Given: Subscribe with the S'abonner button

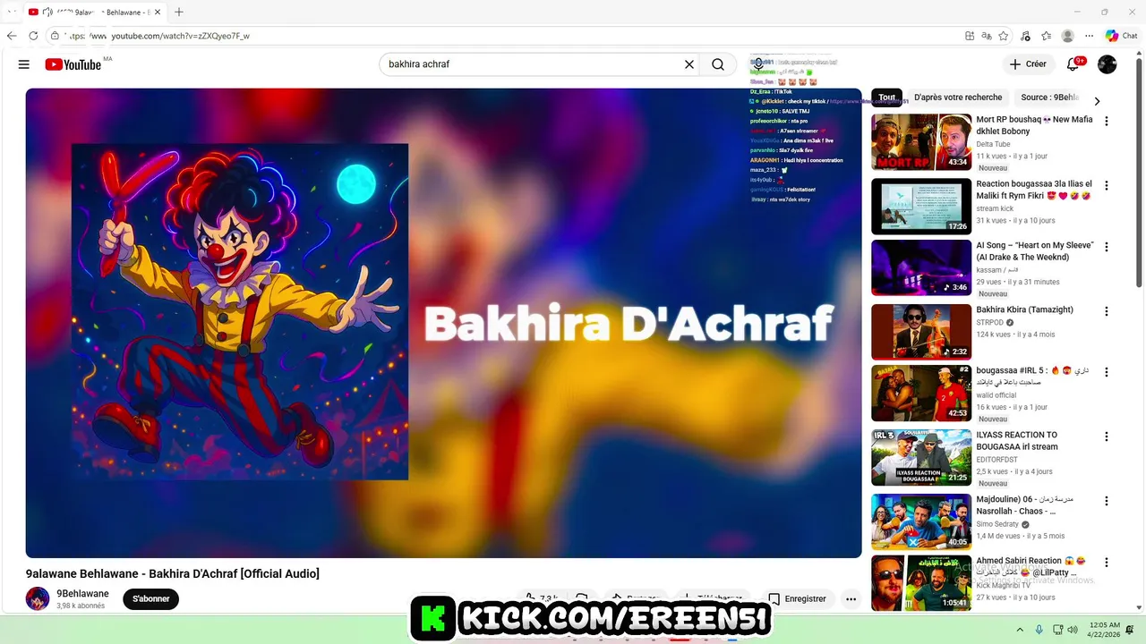Looking at the screenshot, I should click(x=151, y=599).
